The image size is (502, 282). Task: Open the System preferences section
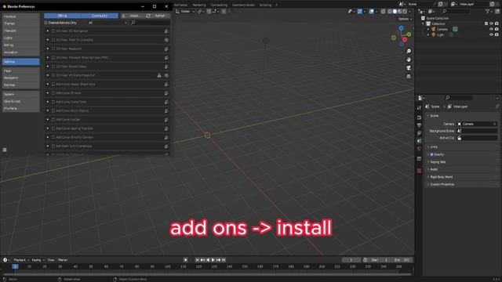pyautogui.click(x=21, y=94)
